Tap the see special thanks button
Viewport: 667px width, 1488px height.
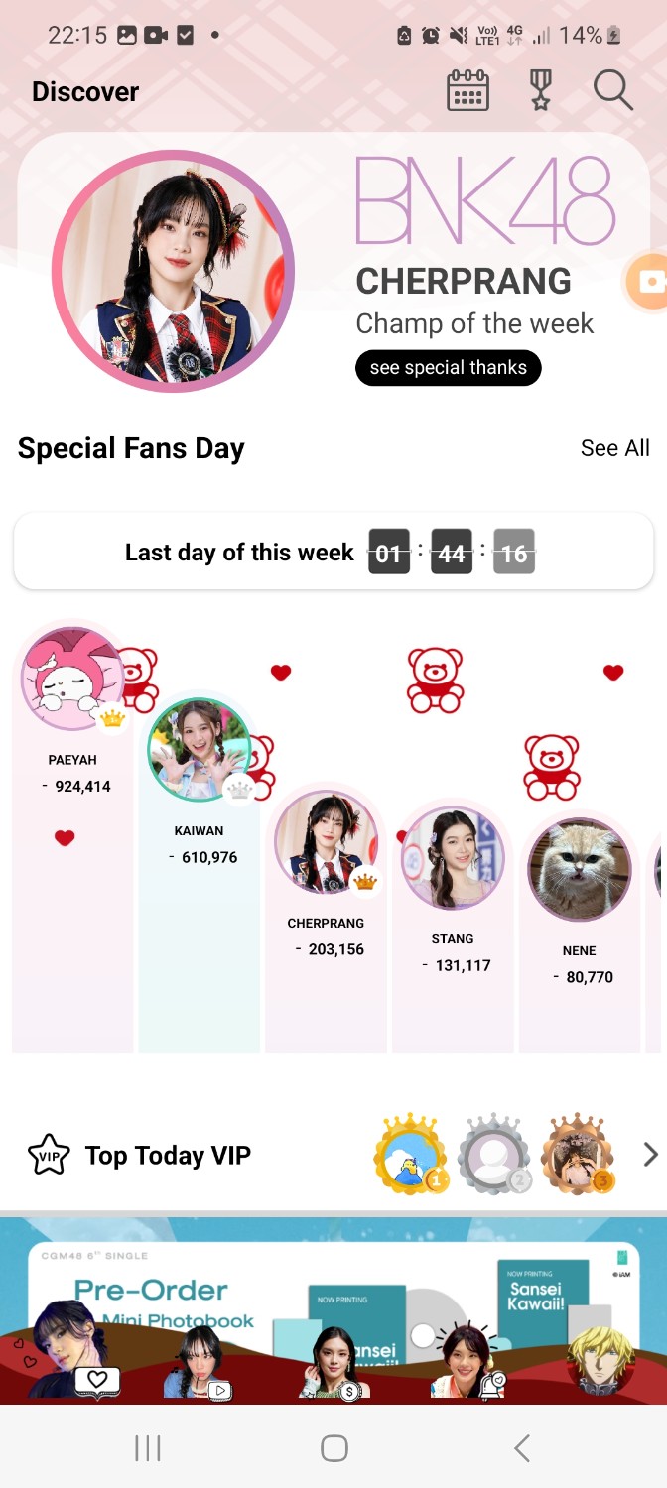pyautogui.click(x=449, y=368)
